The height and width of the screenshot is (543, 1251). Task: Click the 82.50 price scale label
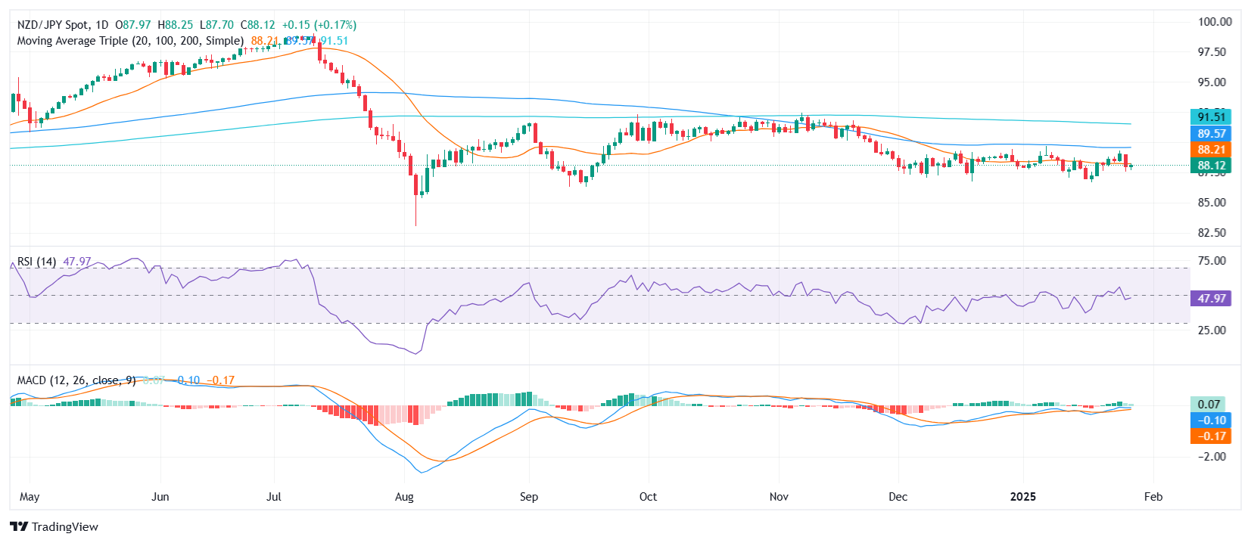click(x=1212, y=233)
